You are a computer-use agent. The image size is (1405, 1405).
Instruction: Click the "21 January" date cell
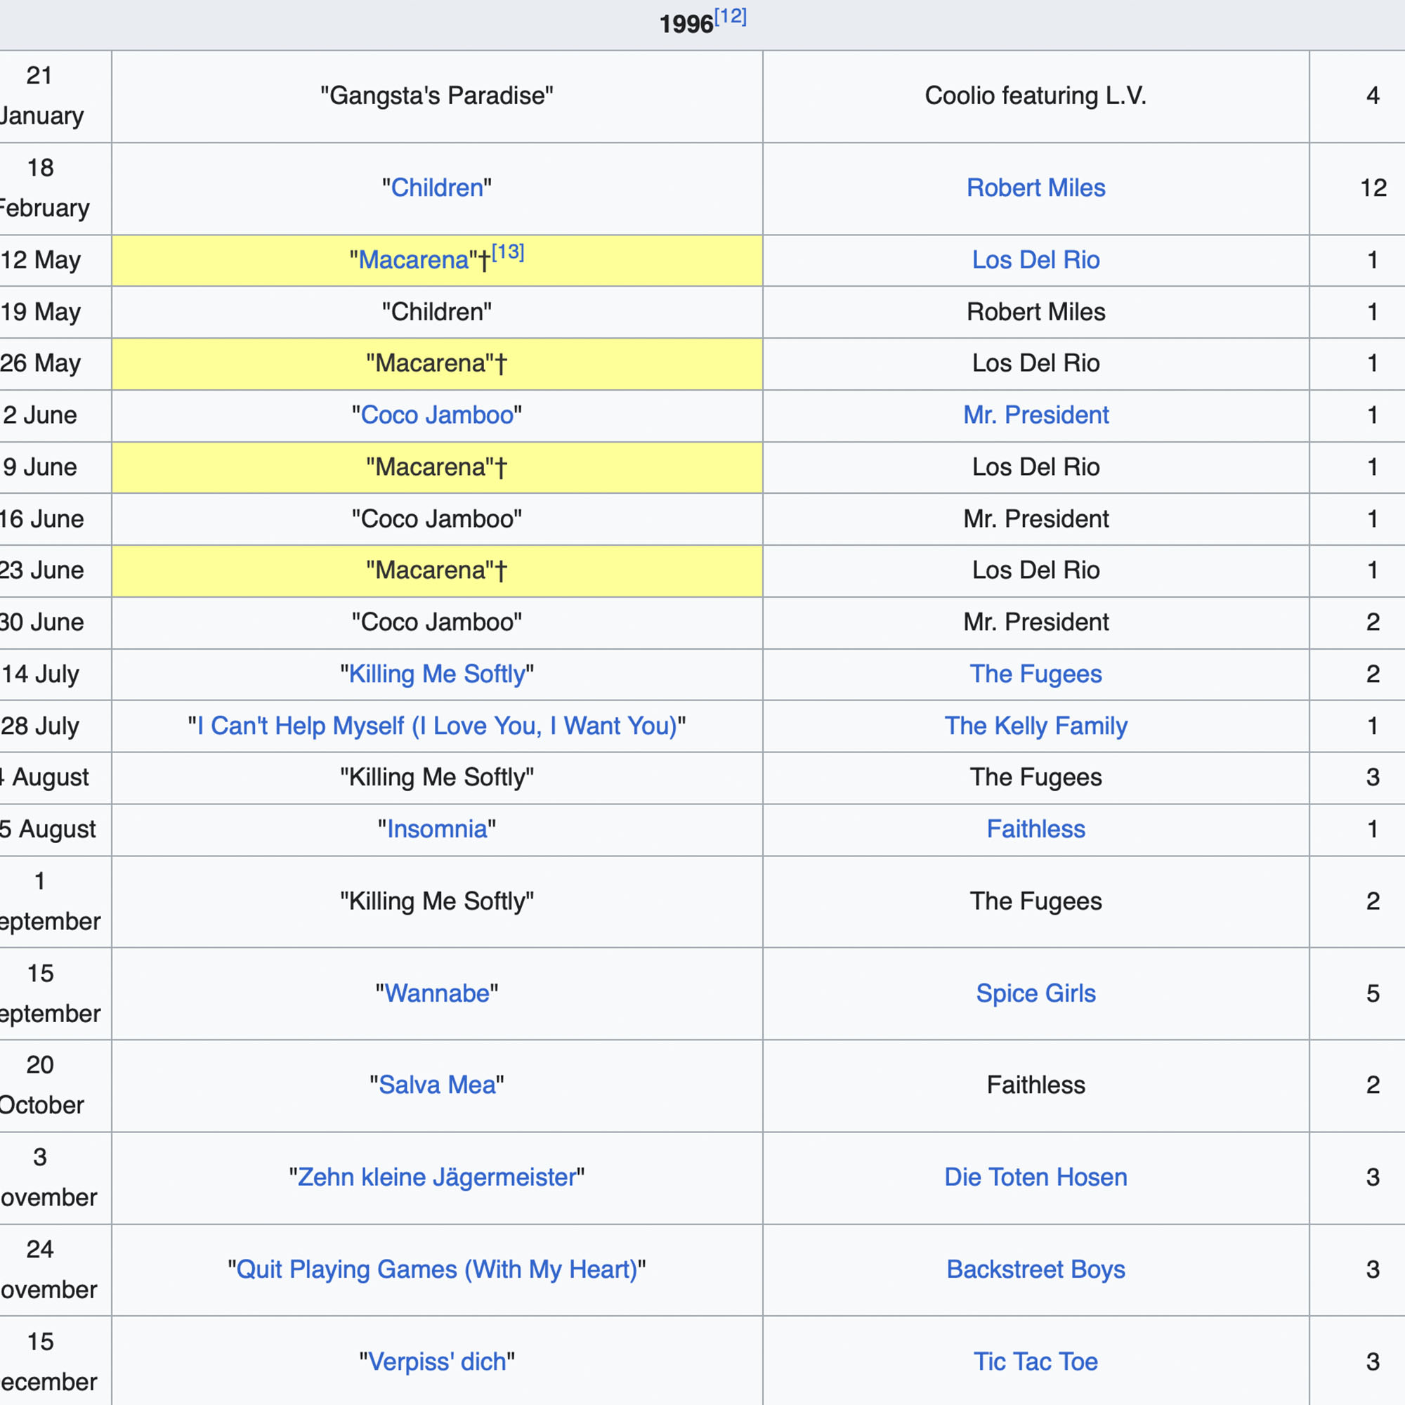pos(55,96)
